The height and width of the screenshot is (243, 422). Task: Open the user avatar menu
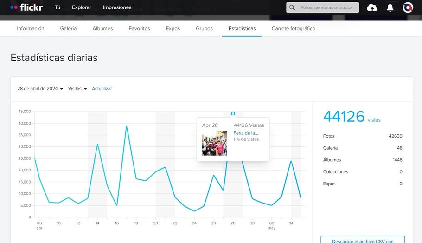point(408,7)
